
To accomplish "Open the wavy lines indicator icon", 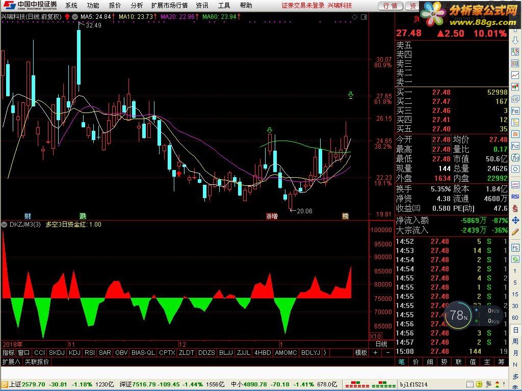I will pyautogui.click(x=515, y=184).
